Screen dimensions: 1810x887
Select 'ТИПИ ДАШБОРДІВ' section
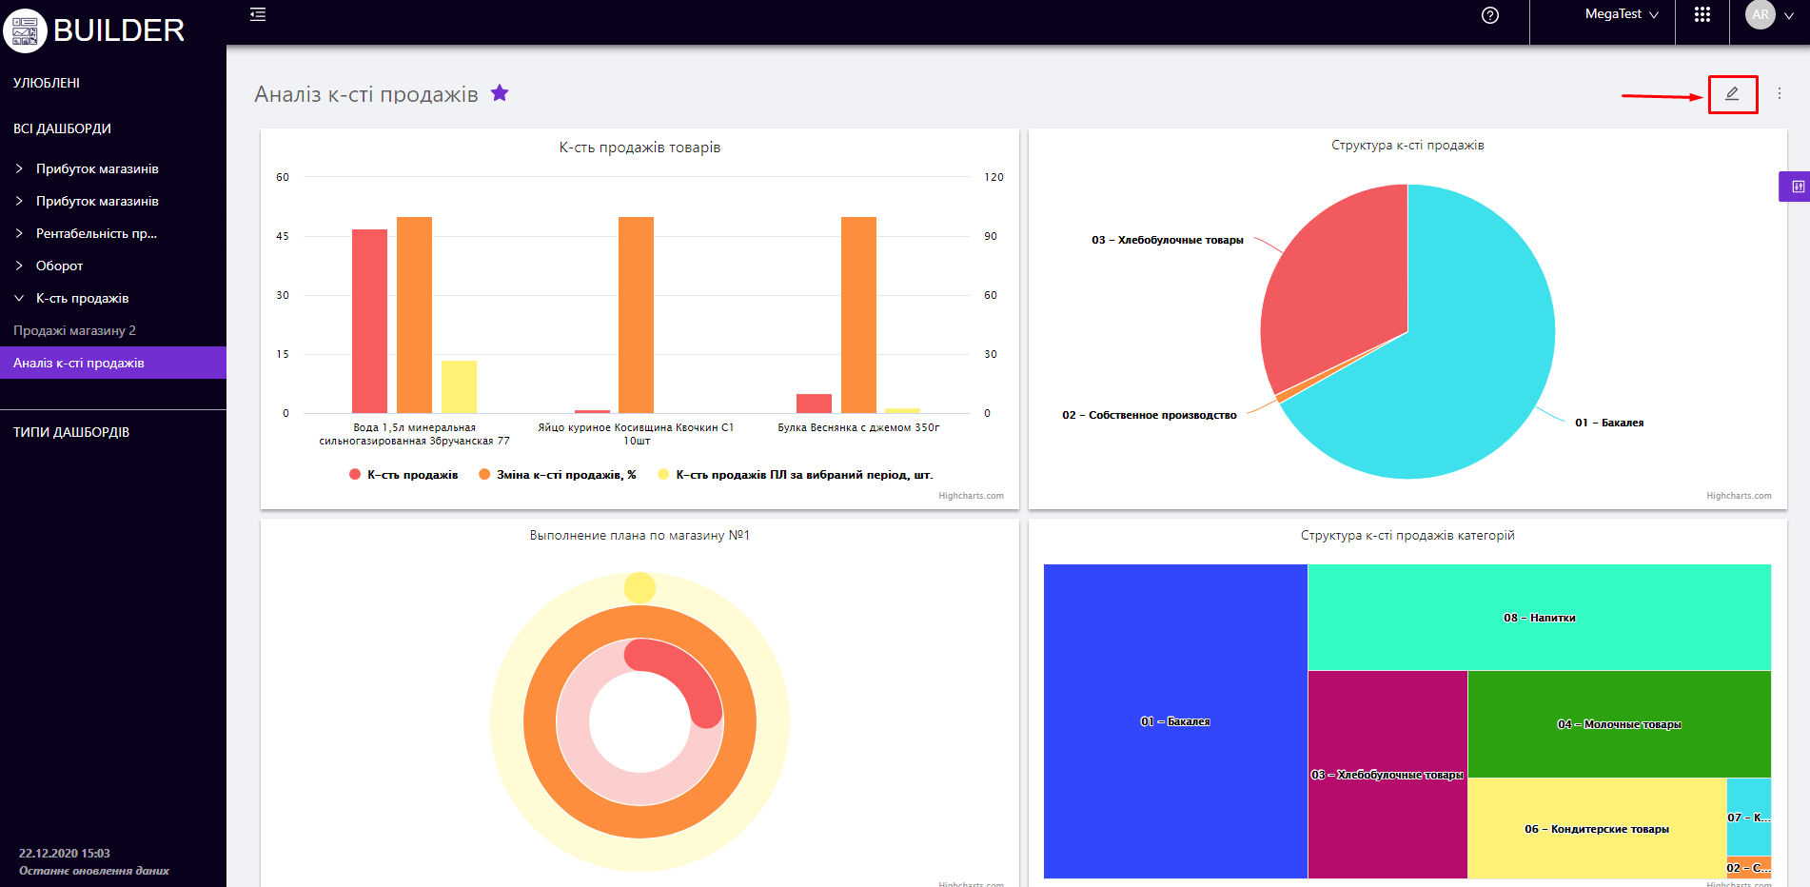(71, 432)
